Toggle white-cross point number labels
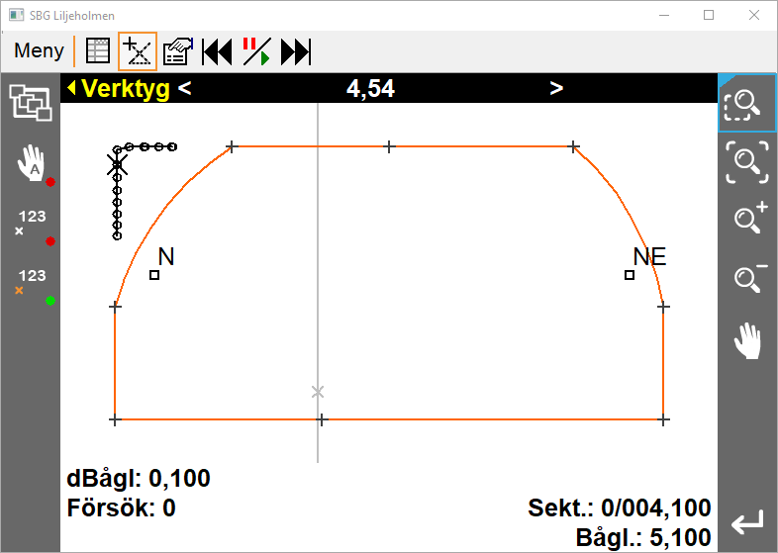 [x=30, y=224]
